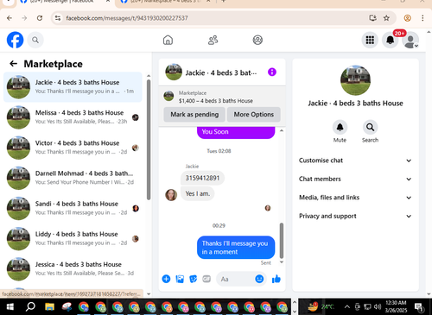Viewport: 432px width, 315px height.
Task: Open the account profile avatar menu
Action: tap(410, 40)
